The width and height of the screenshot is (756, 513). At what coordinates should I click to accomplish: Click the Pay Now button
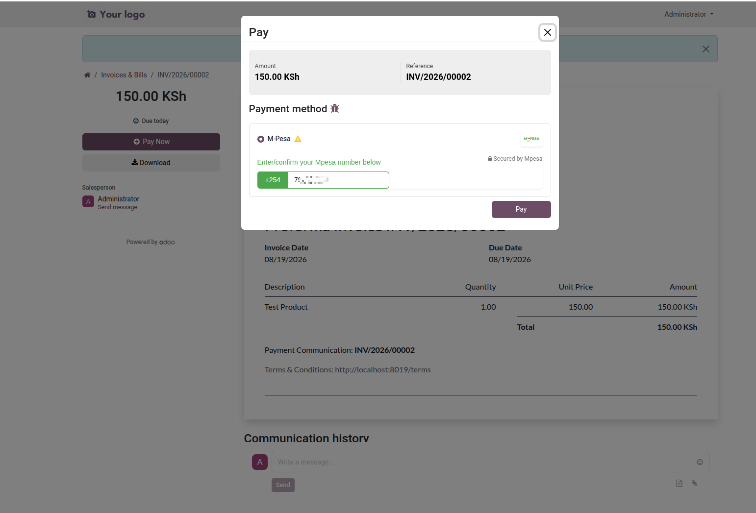tap(151, 142)
